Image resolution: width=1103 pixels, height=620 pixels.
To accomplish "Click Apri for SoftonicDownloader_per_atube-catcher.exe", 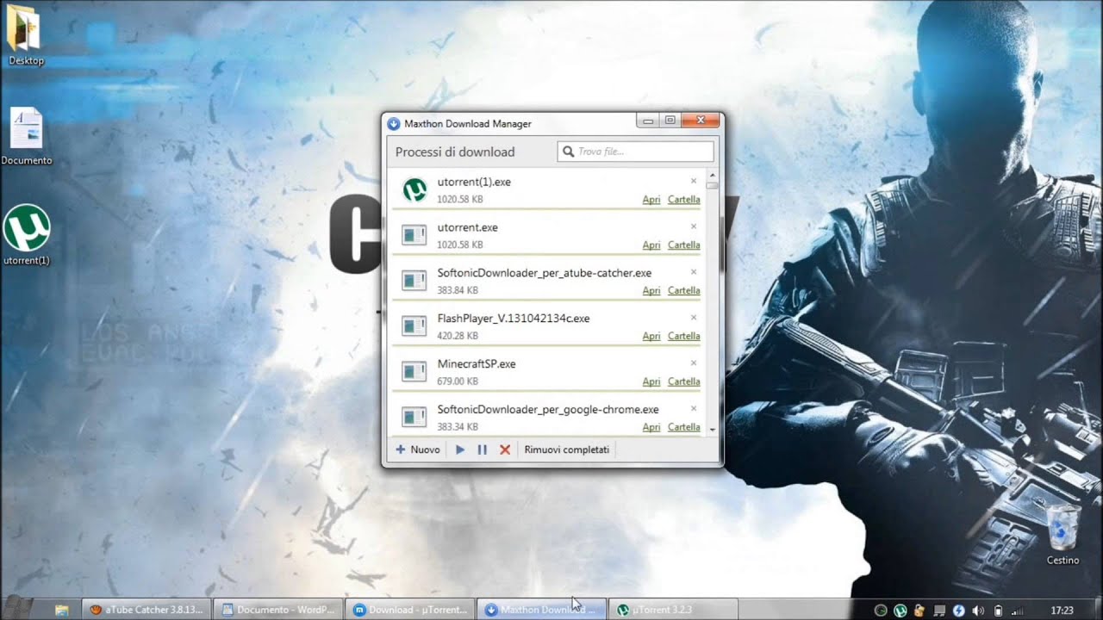I will (651, 290).
